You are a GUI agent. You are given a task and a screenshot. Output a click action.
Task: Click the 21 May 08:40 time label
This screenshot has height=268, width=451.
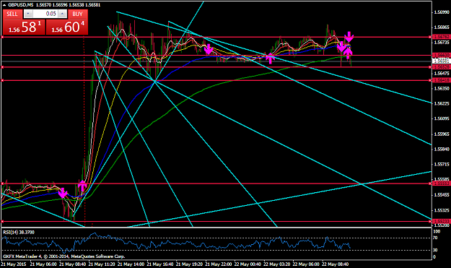(72, 264)
